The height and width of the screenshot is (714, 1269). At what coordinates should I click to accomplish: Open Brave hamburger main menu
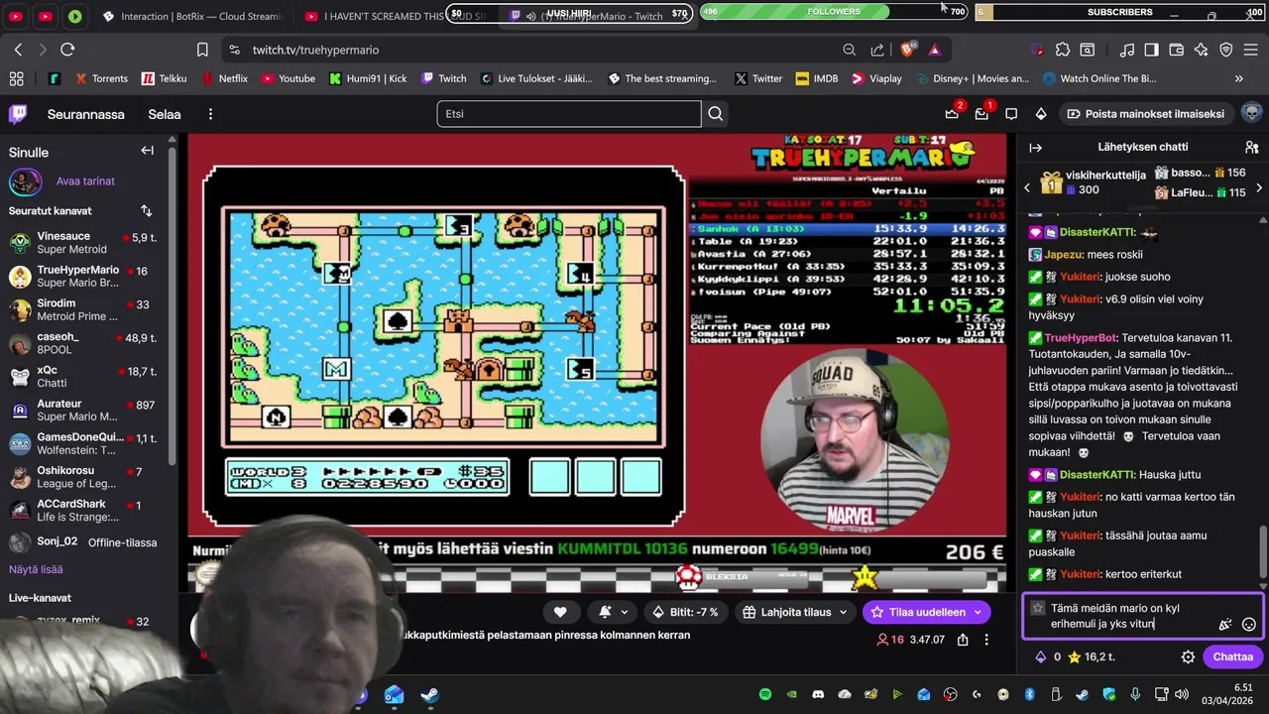coord(1251,50)
